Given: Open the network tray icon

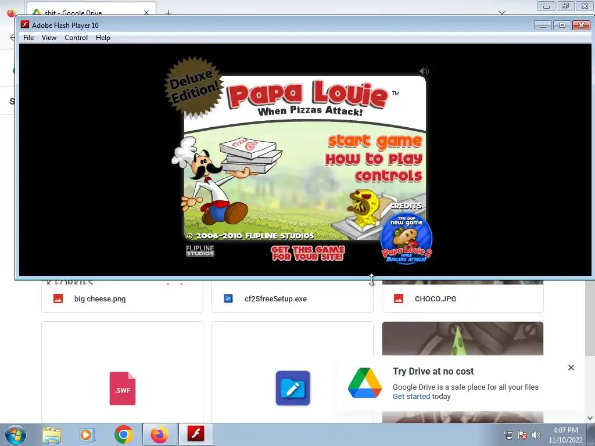Looking at the screenshot, I should point(508,435).
